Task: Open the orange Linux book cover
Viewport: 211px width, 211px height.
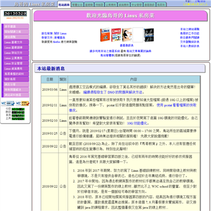Action: coord(105,35)
